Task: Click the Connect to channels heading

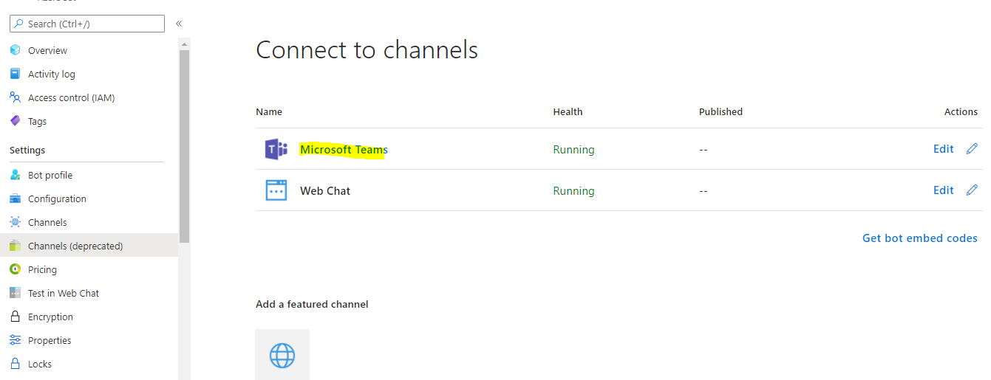Action: 367,50
